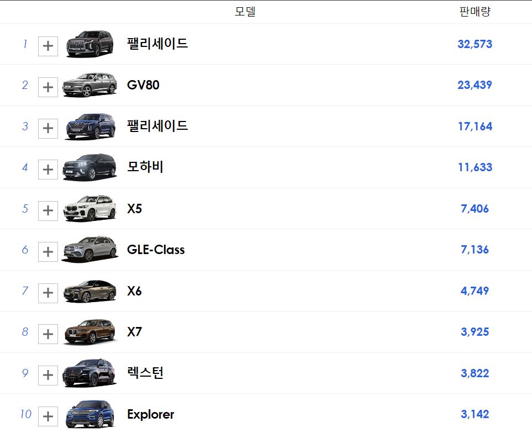Expand the 렉스턴 row plus button
This screenshot has height=433, width=532.
click(48, 376)
